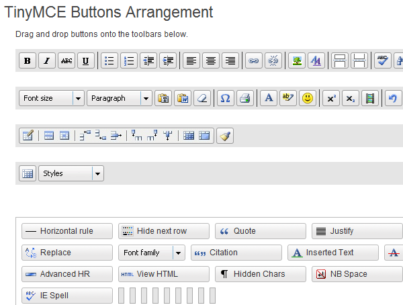The width and height of the screenshot is (403, 305).
Task: Click the Bold button in the toolbar
Action: [x=27, y=60]
